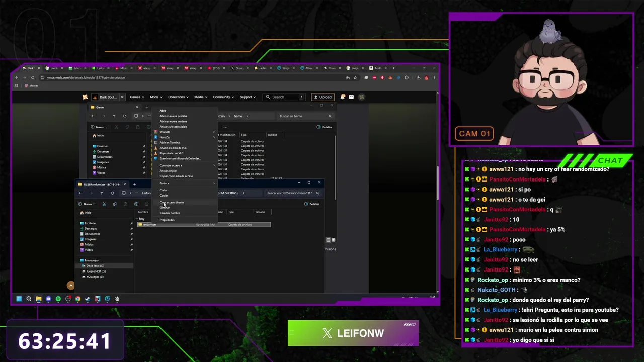The width and height of the screenshot is (644, 362).
Task: Click Cut icon in Game window toolbar
Action: coord(117,127)
